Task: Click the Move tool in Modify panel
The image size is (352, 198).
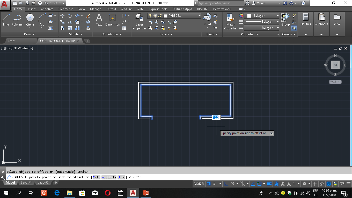Action: tap(62, 16)
